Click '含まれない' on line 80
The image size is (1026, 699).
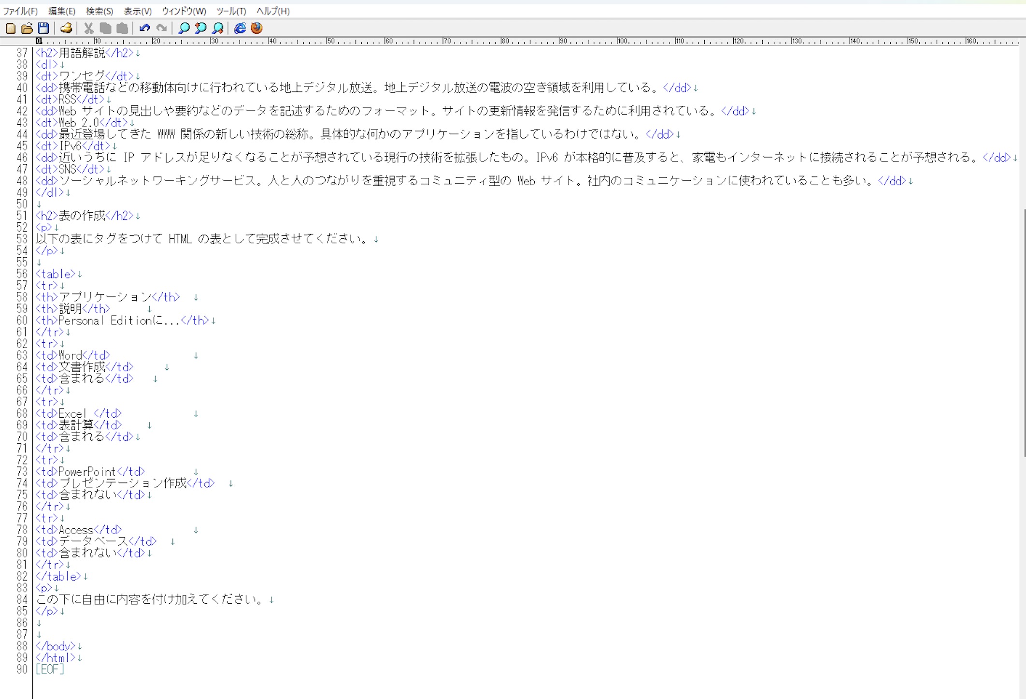(88, 553)
